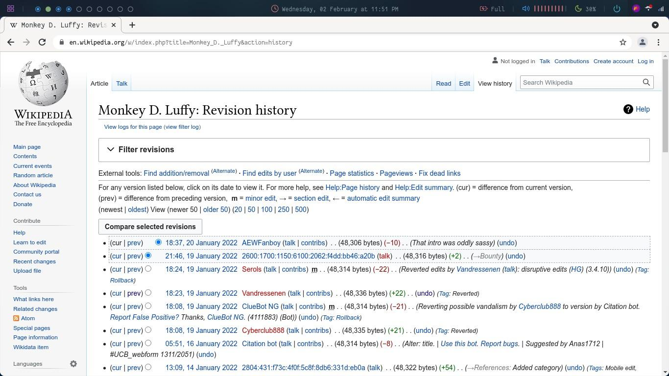
Task: Select radio for Cyberclub888 revision
Action: tap(148, 330)
